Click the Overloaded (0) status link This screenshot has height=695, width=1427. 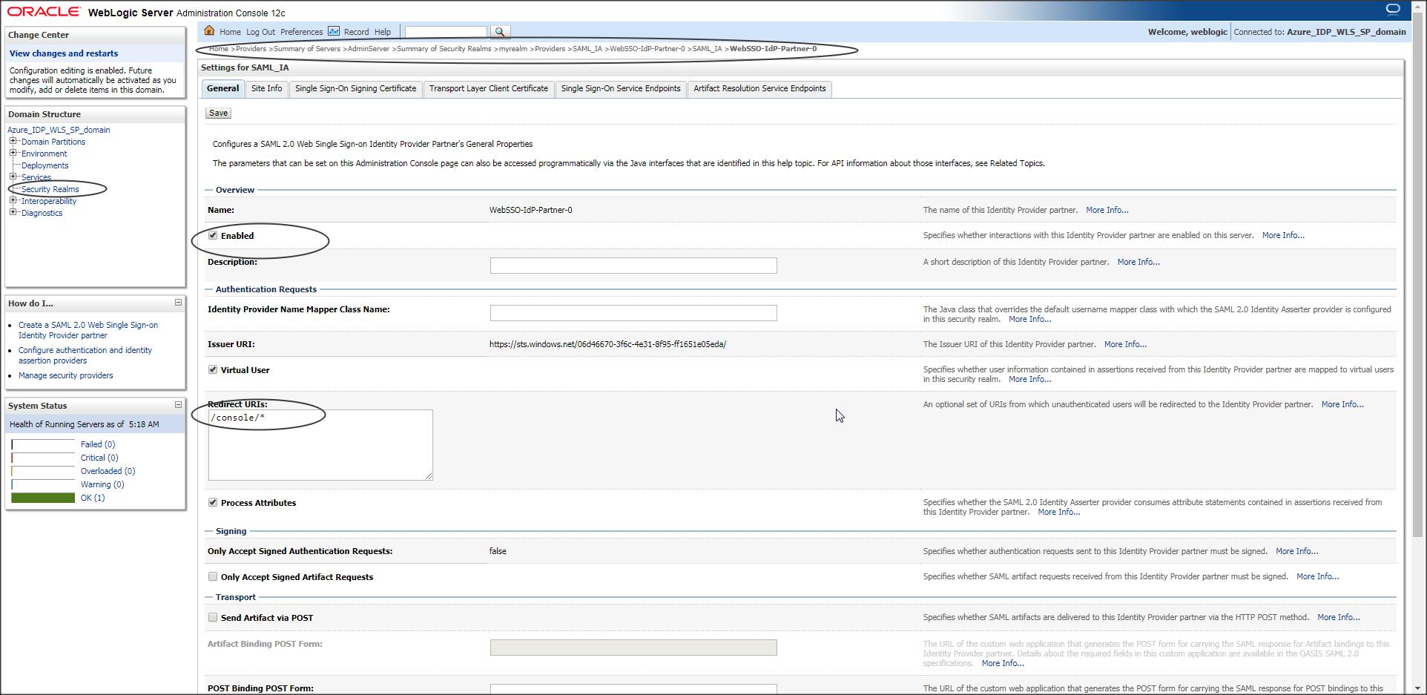[x=108, y=471]
